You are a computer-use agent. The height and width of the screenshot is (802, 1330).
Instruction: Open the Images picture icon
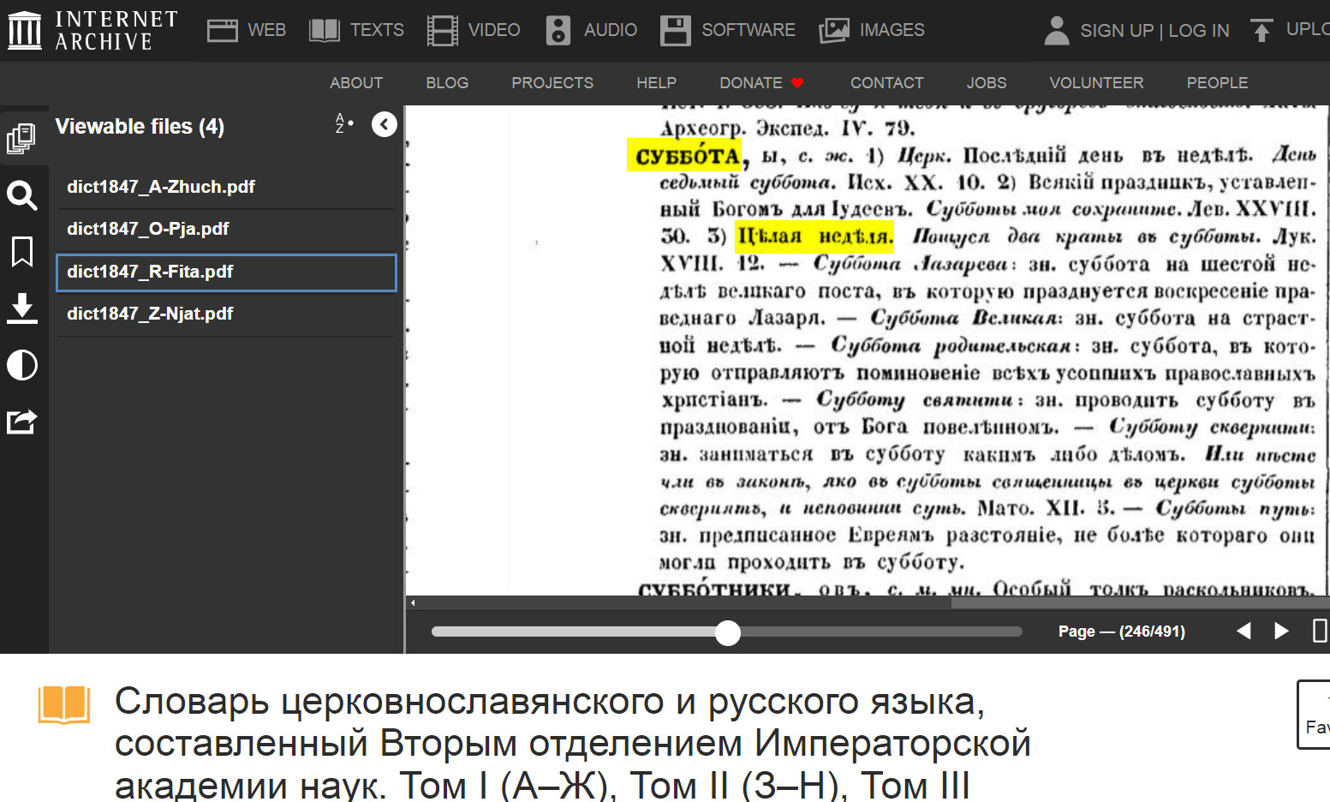(x=834, y=30)
